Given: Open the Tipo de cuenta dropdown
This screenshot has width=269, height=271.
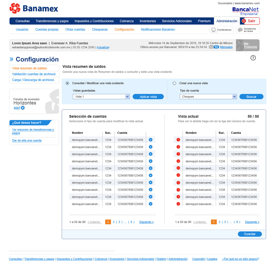Looking at the screenshot, I should (208, 97).
